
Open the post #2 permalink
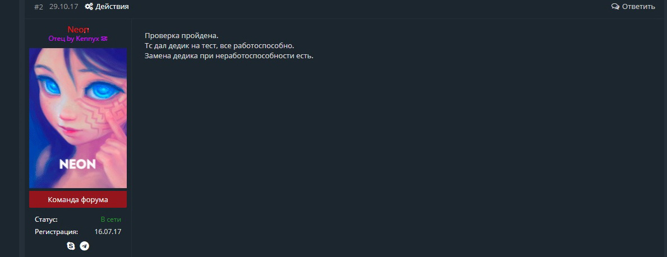(x=38, y=7)
